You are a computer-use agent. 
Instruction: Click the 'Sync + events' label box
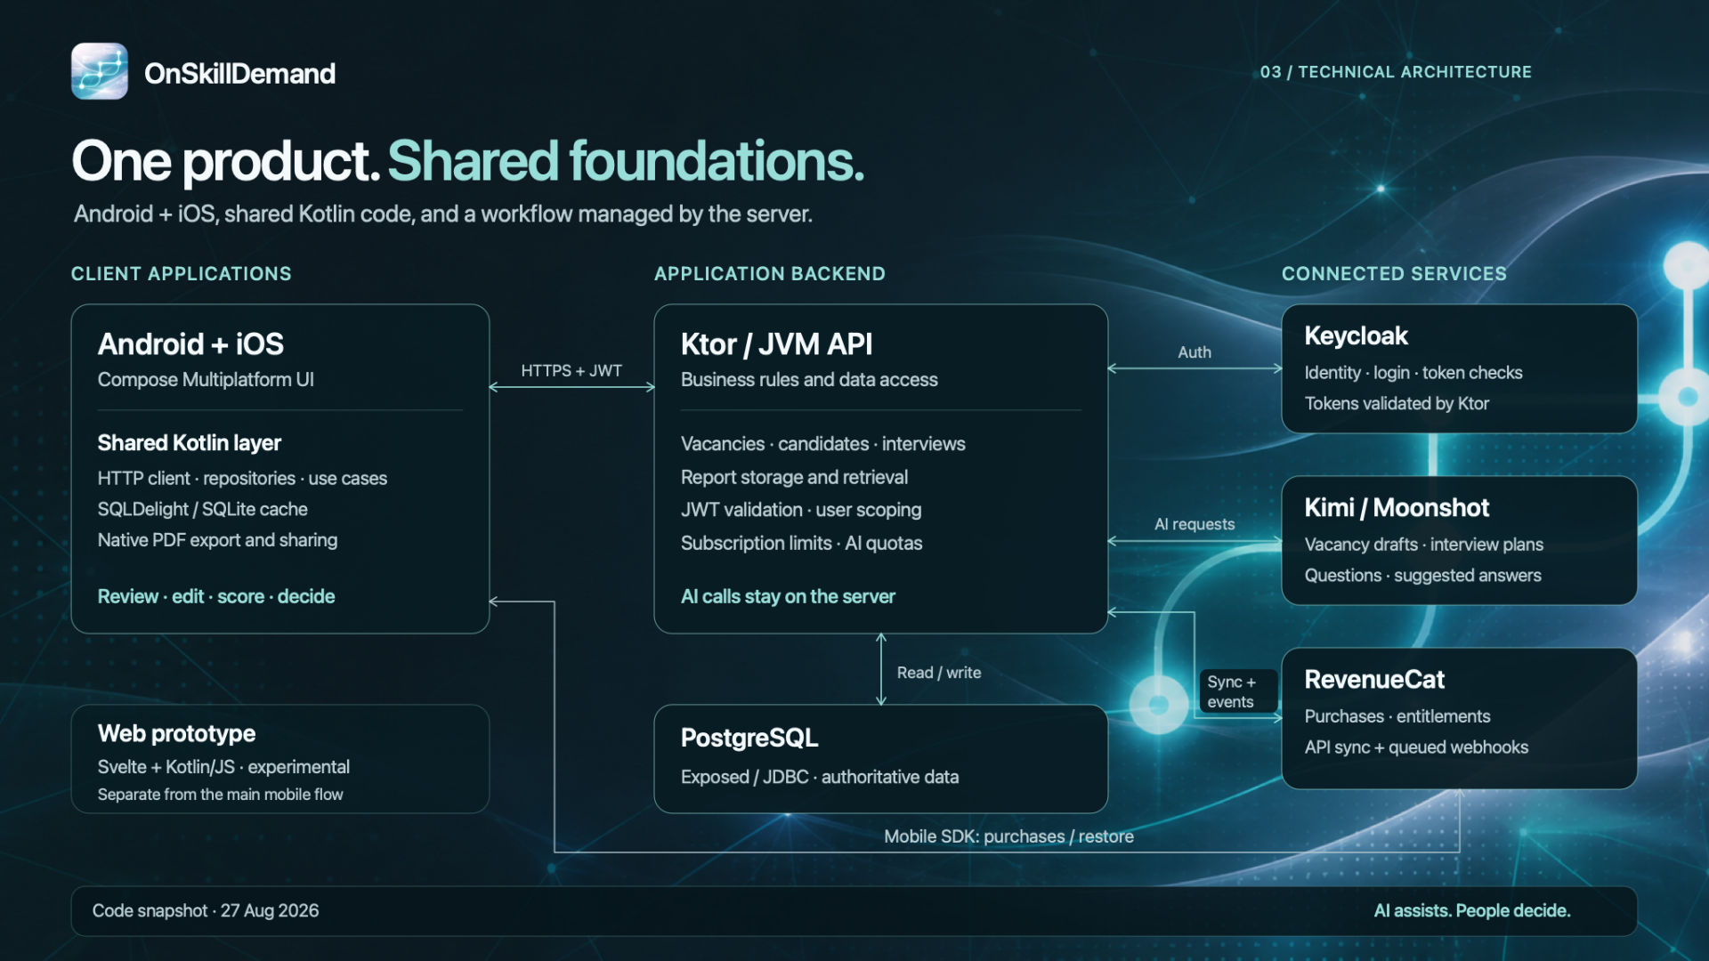click(x=1238, y=691)
